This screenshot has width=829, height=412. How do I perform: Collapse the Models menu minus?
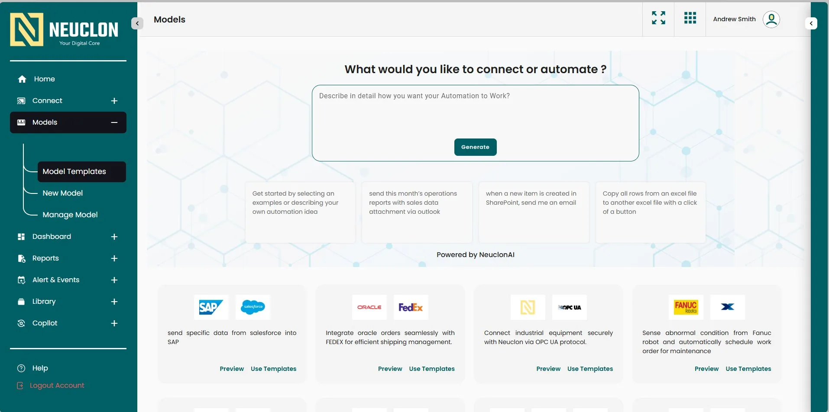coord(114,122)
